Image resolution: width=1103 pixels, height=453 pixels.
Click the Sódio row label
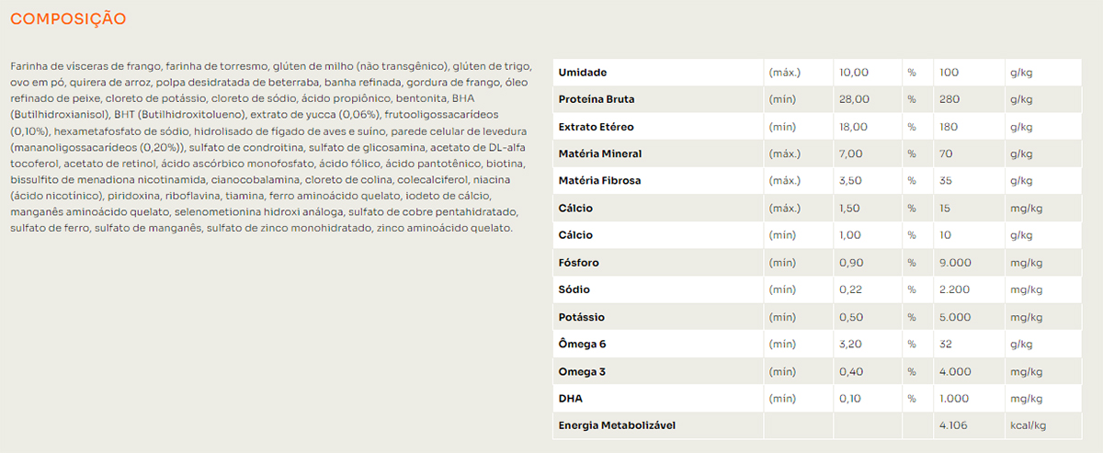[x=574, y=290]
